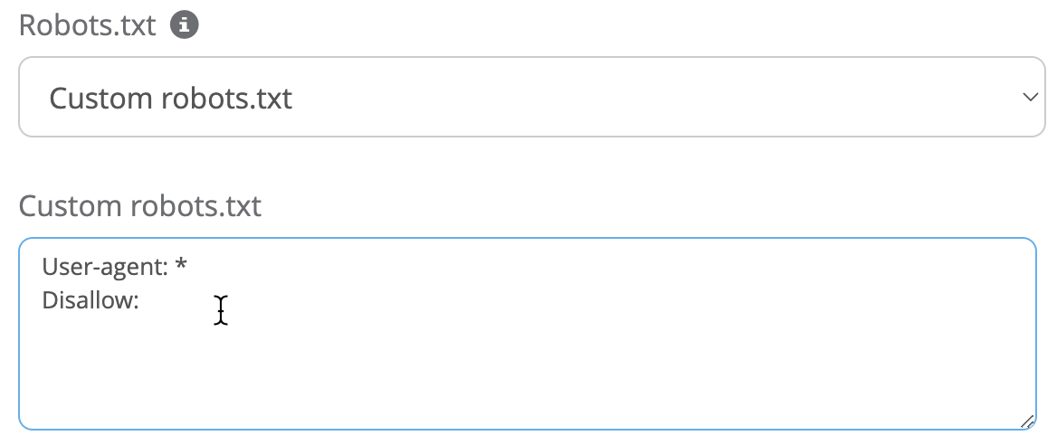Click the asterisk after User-agent

(181, 265)
